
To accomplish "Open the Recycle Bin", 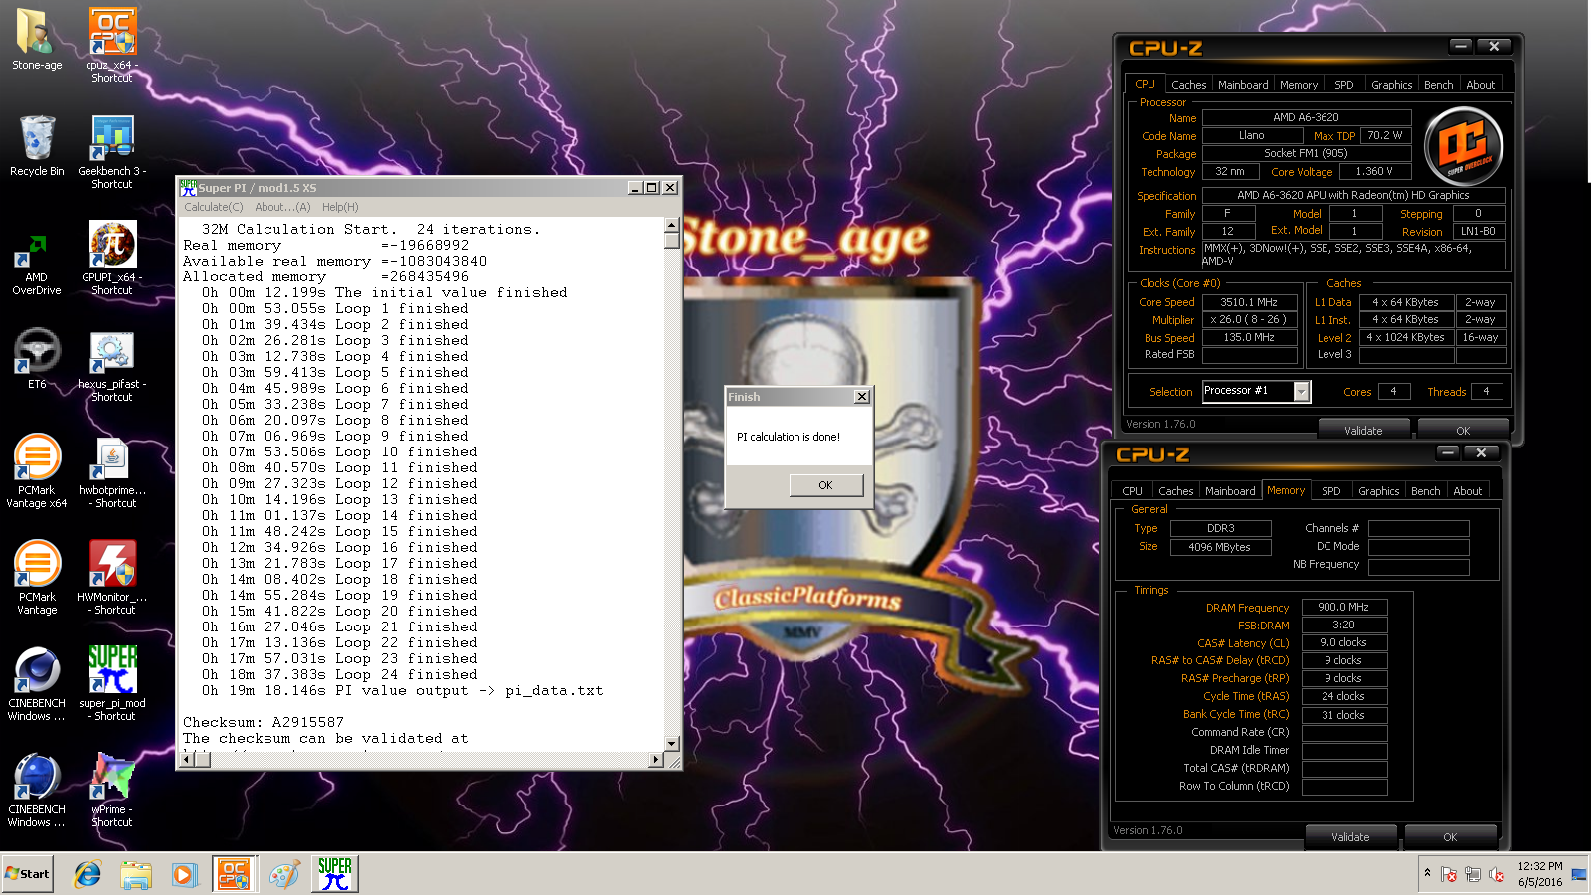I will pyautogui.click(x=37, y=146).
